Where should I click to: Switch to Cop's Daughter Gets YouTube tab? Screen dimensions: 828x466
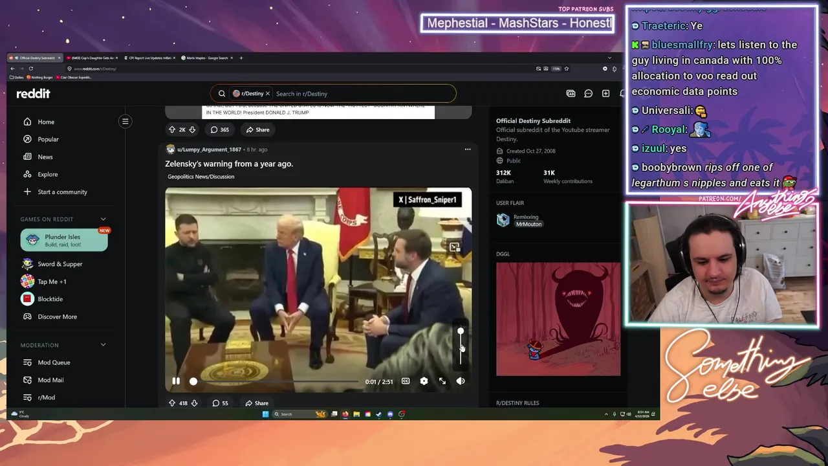[93, 58]
